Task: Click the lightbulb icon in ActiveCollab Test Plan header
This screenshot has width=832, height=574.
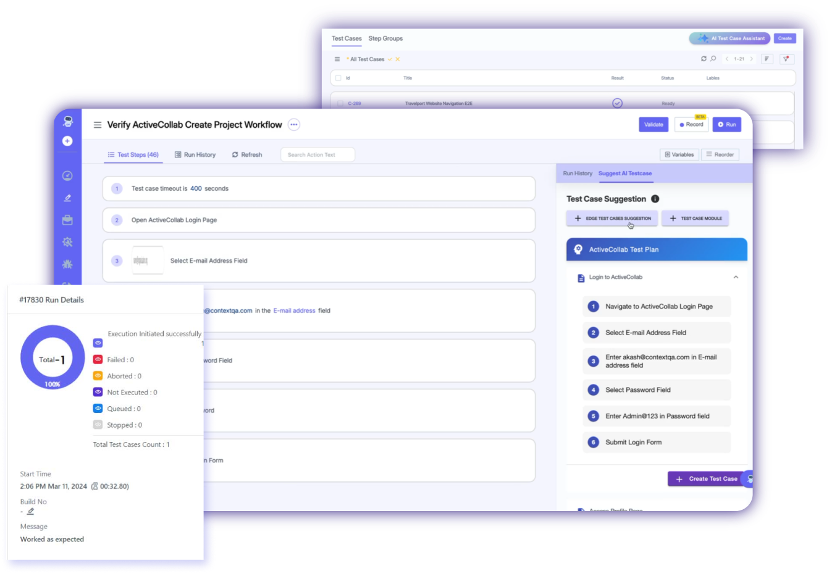Action: 578,249
